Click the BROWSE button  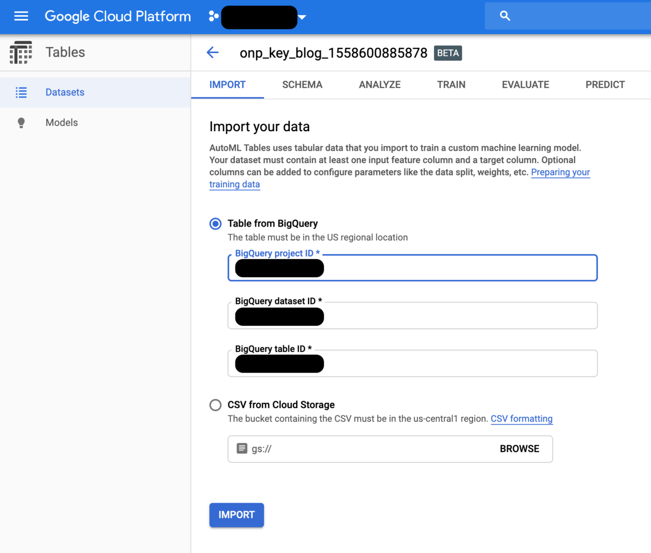point(519,449)
